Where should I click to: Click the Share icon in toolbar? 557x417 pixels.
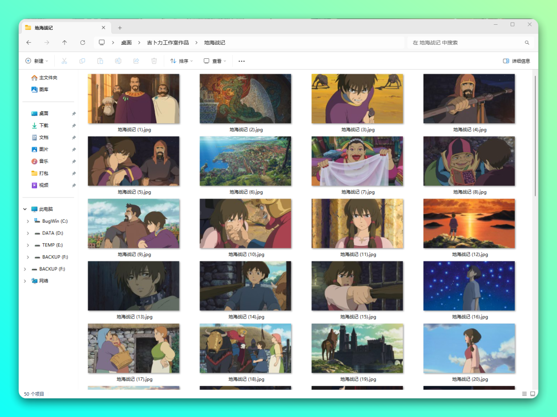136,61
